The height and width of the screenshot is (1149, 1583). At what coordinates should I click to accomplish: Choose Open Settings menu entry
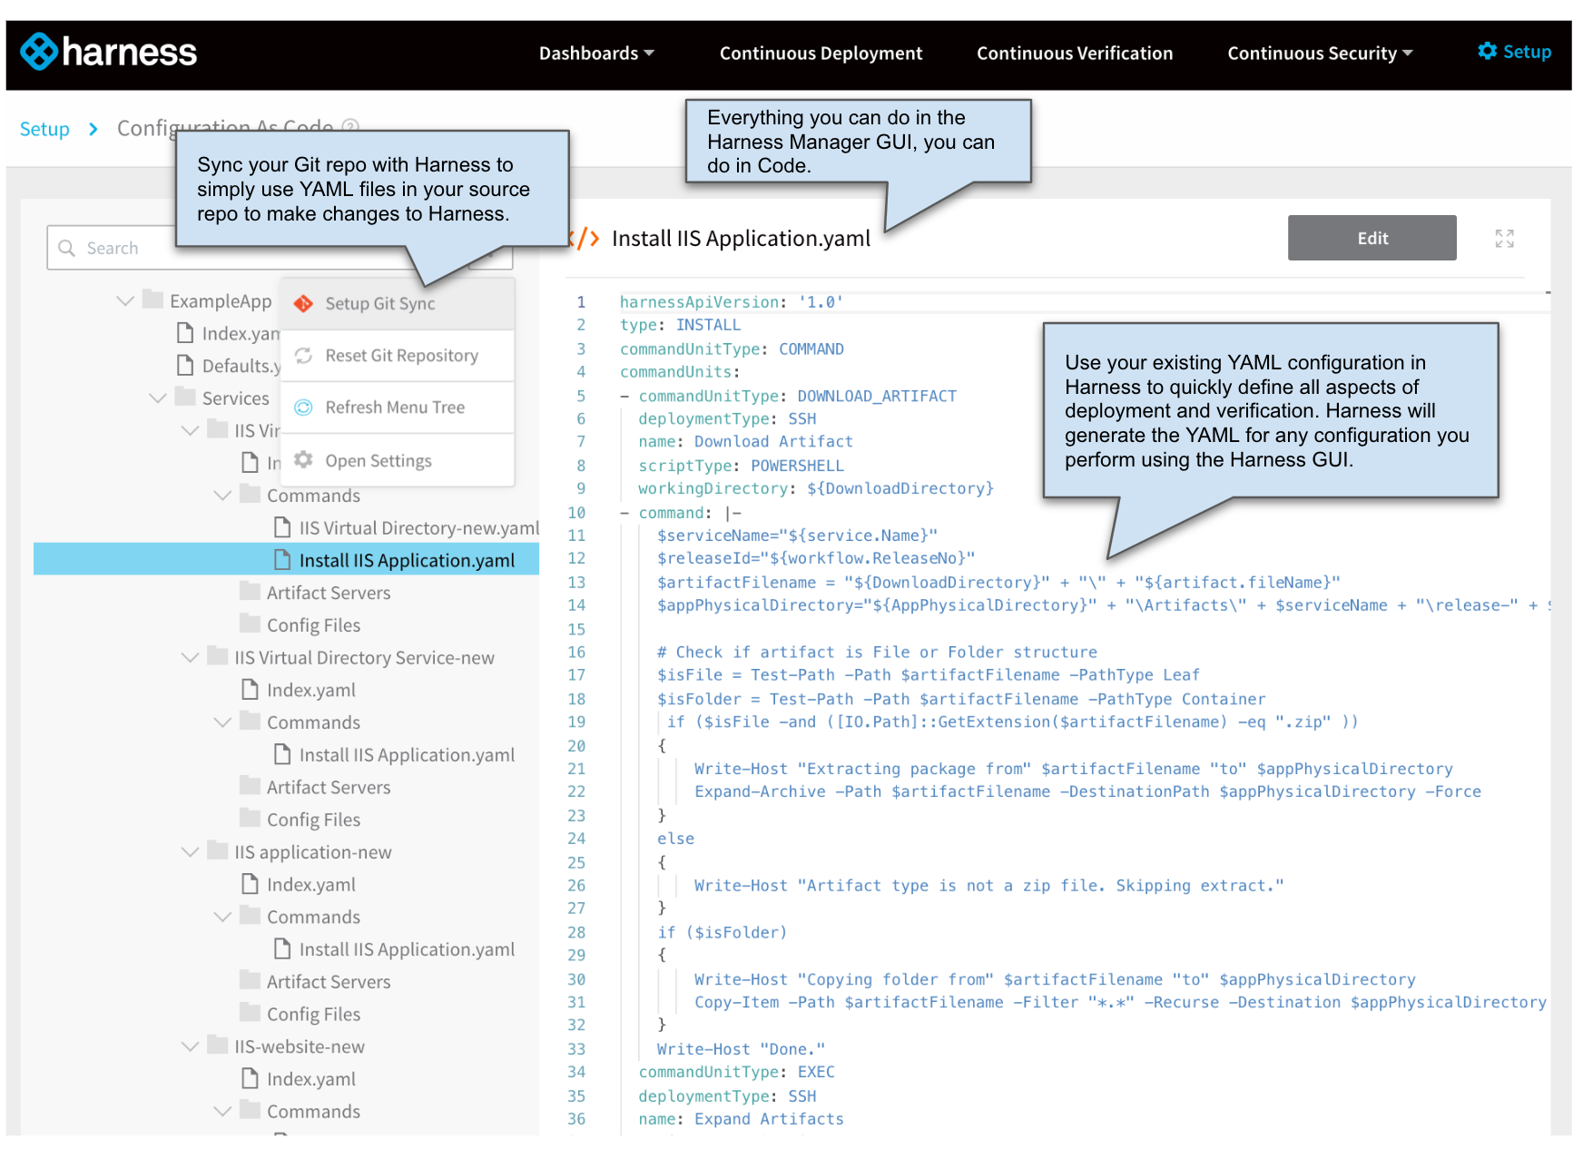click(x=398, y=460)
